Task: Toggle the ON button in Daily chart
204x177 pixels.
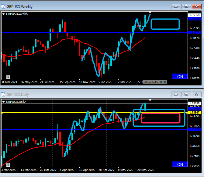Action: (x=180, y=164)
